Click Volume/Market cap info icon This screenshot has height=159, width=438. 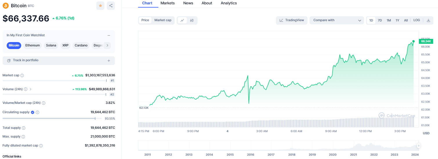coord(44,103)
